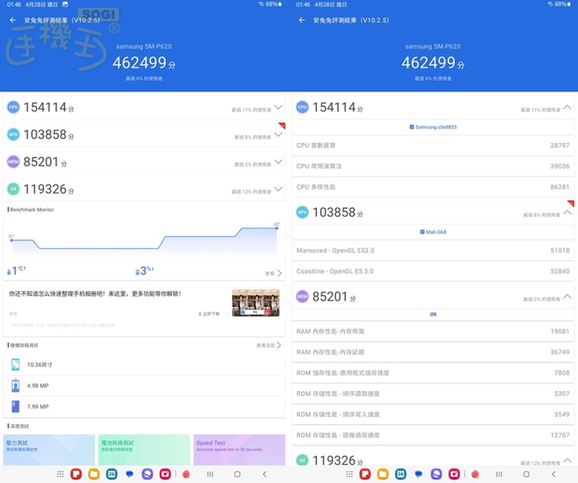
Task: Open Benchmark Monitor details via 查看 arrow
Action: (x=274, y=273)
